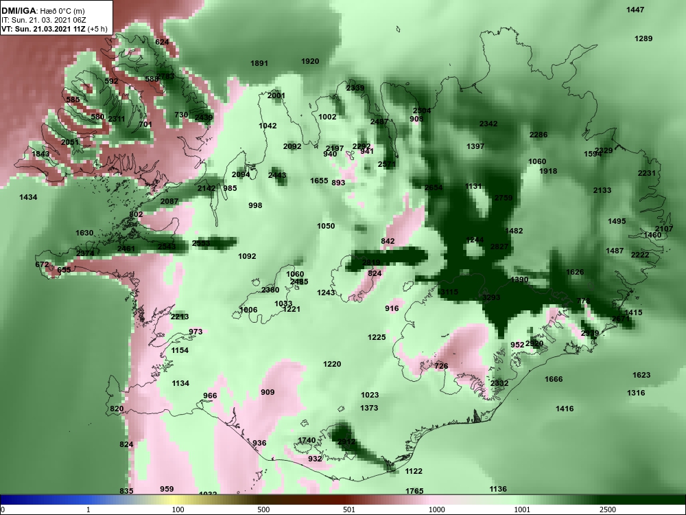Image resolution: width=686 pixels, height=515 pixels.
Task: Click the map value 1136
Action: [x=498, y=489]
